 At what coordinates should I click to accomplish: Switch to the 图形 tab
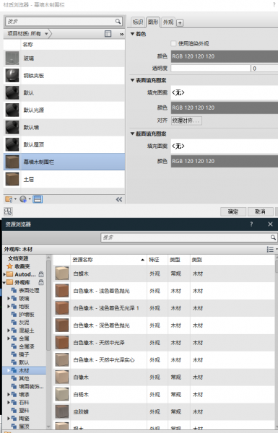click(x=153, y=22)
